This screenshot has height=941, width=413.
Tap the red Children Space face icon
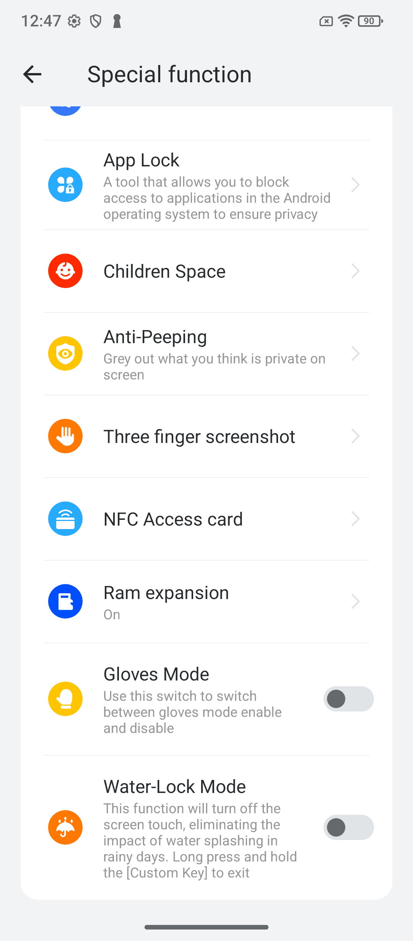[x=65, y=271]
